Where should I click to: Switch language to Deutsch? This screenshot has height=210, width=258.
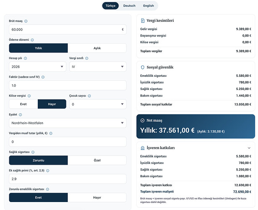[x=129, y=6]
